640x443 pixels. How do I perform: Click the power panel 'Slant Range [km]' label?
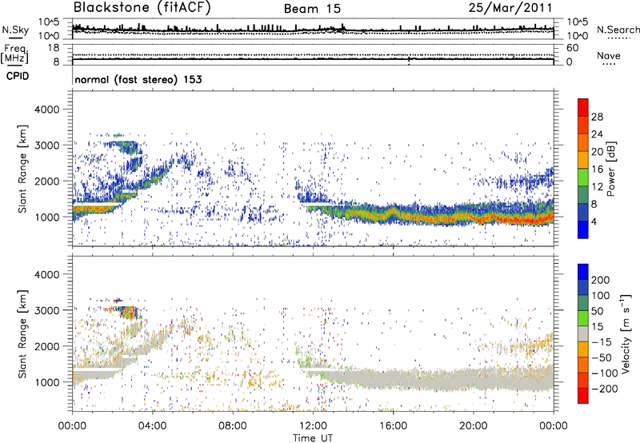(x=22, y=169)
